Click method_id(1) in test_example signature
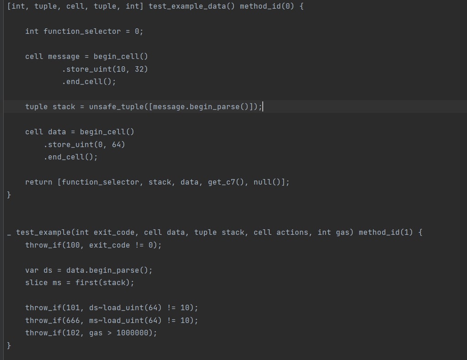This screenshot has height=360, width=467. coord(386,233)
